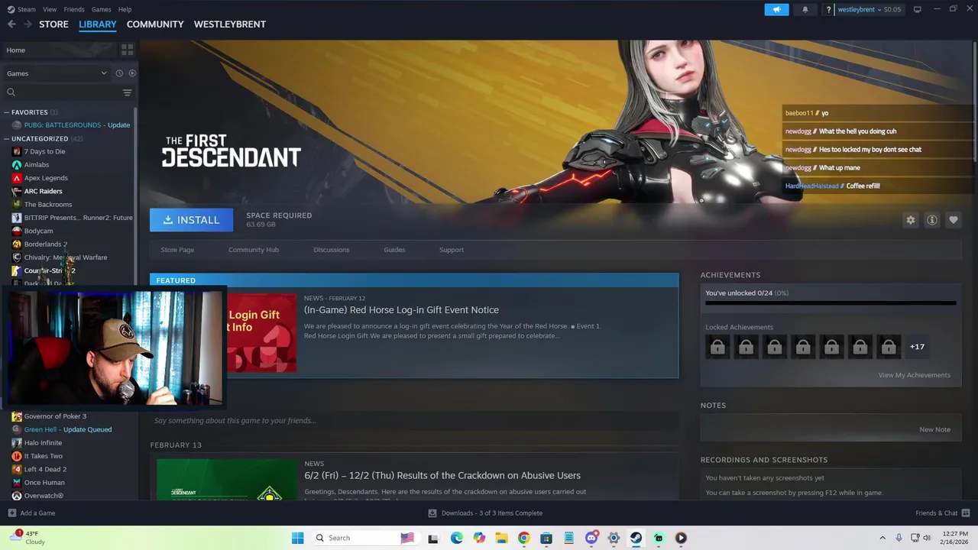
Task: Select Left 4 Dead 2
Action: 45,469
